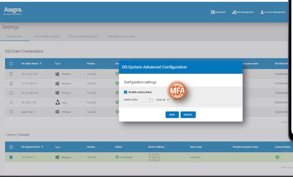Click the User name column header
Image resolution: width=293 pixels, height=177 pixels.
(196, 147)
